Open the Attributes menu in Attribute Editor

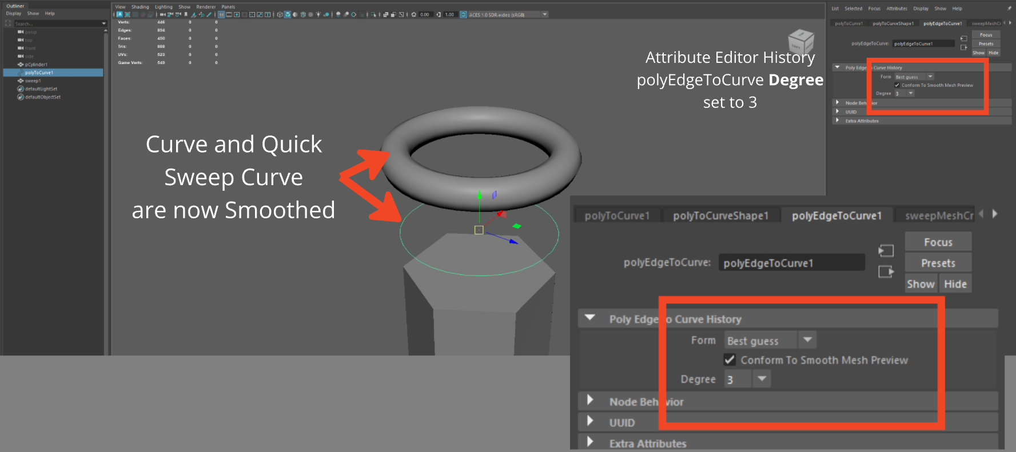(897, 9)
